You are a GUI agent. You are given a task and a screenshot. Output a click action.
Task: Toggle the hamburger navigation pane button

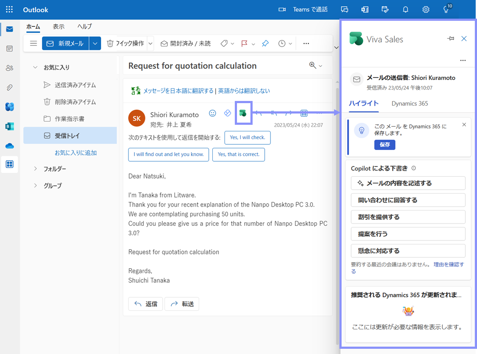[33, 43]
